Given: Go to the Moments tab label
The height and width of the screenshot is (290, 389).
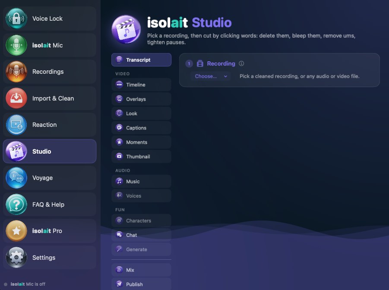Looking at the screenshot, I should point(137,142).
